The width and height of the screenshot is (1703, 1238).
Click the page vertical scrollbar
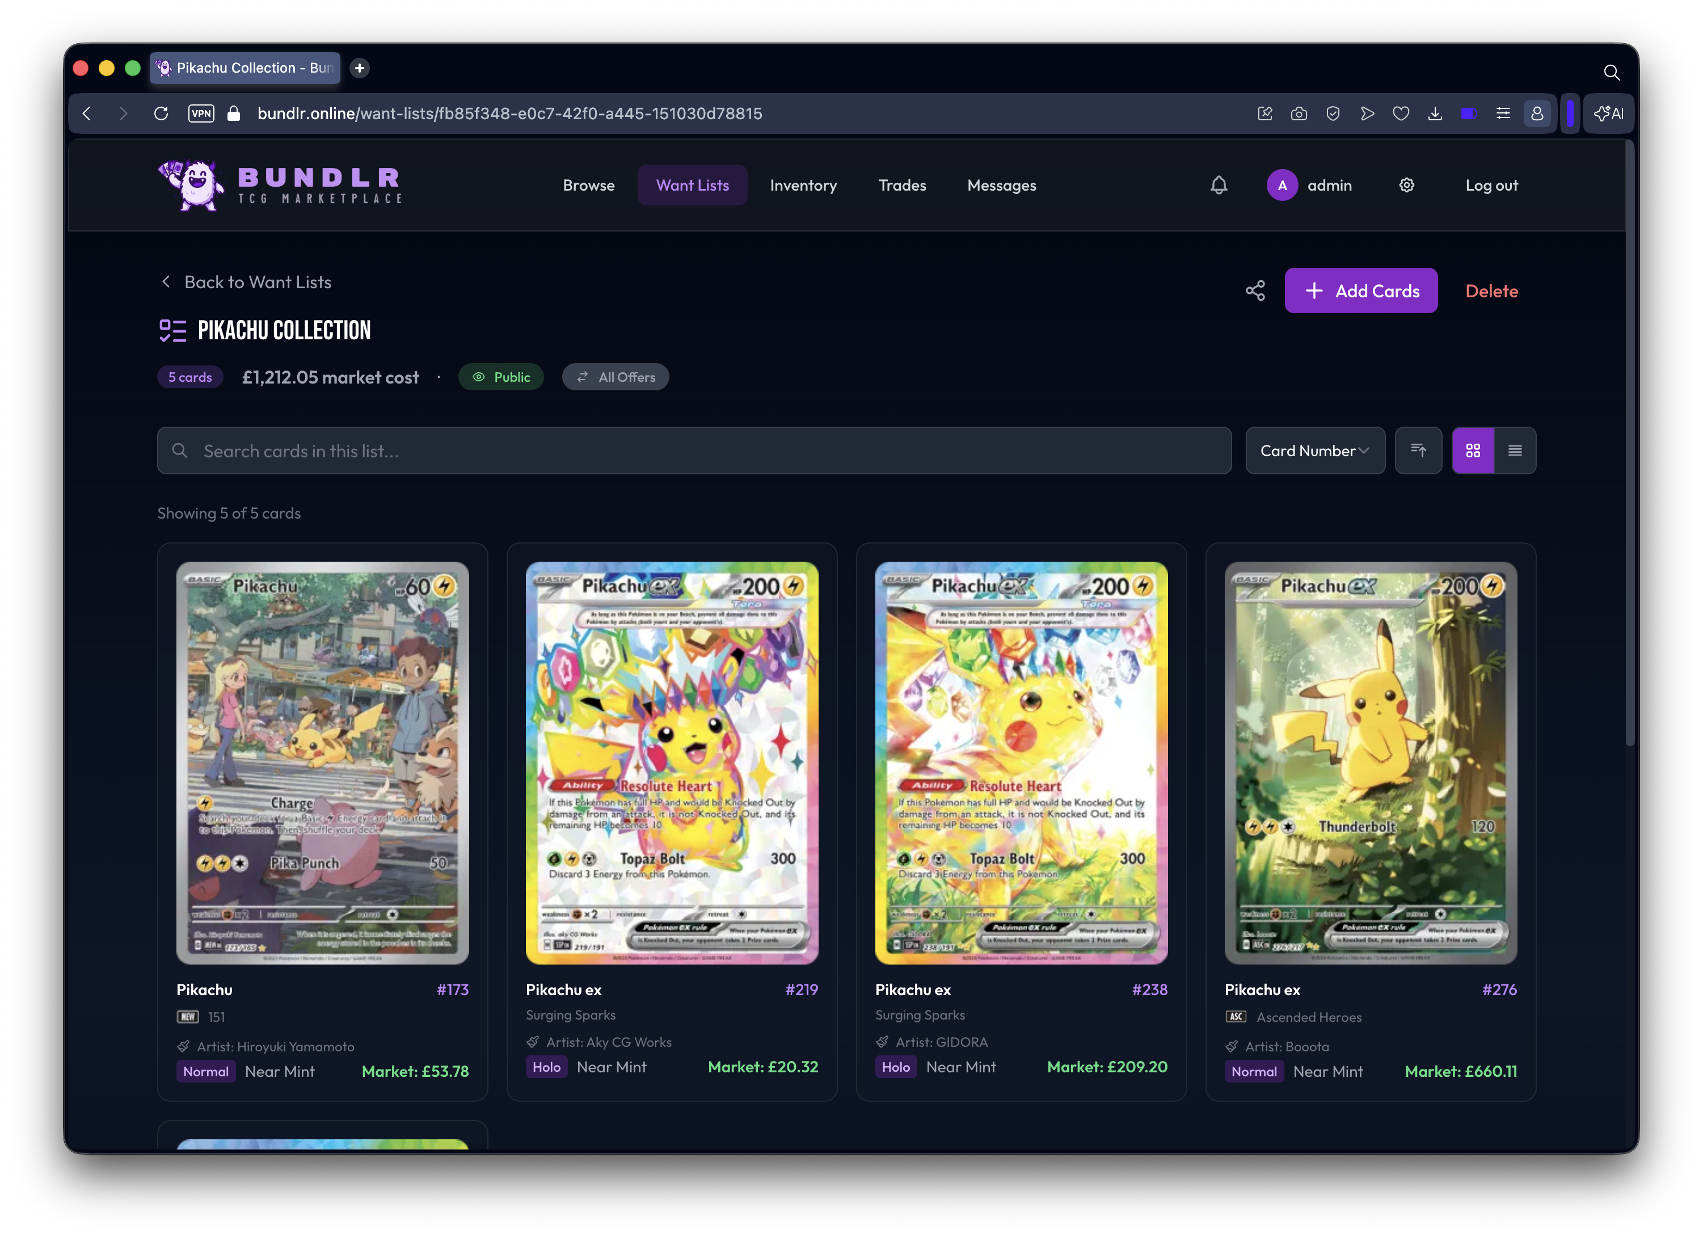(1629, 443)
